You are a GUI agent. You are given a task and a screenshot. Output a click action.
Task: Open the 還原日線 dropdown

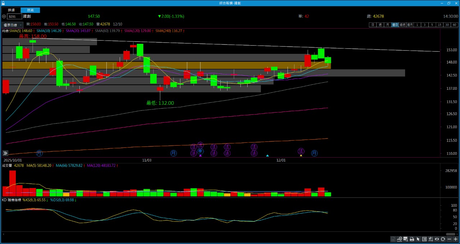13,25
